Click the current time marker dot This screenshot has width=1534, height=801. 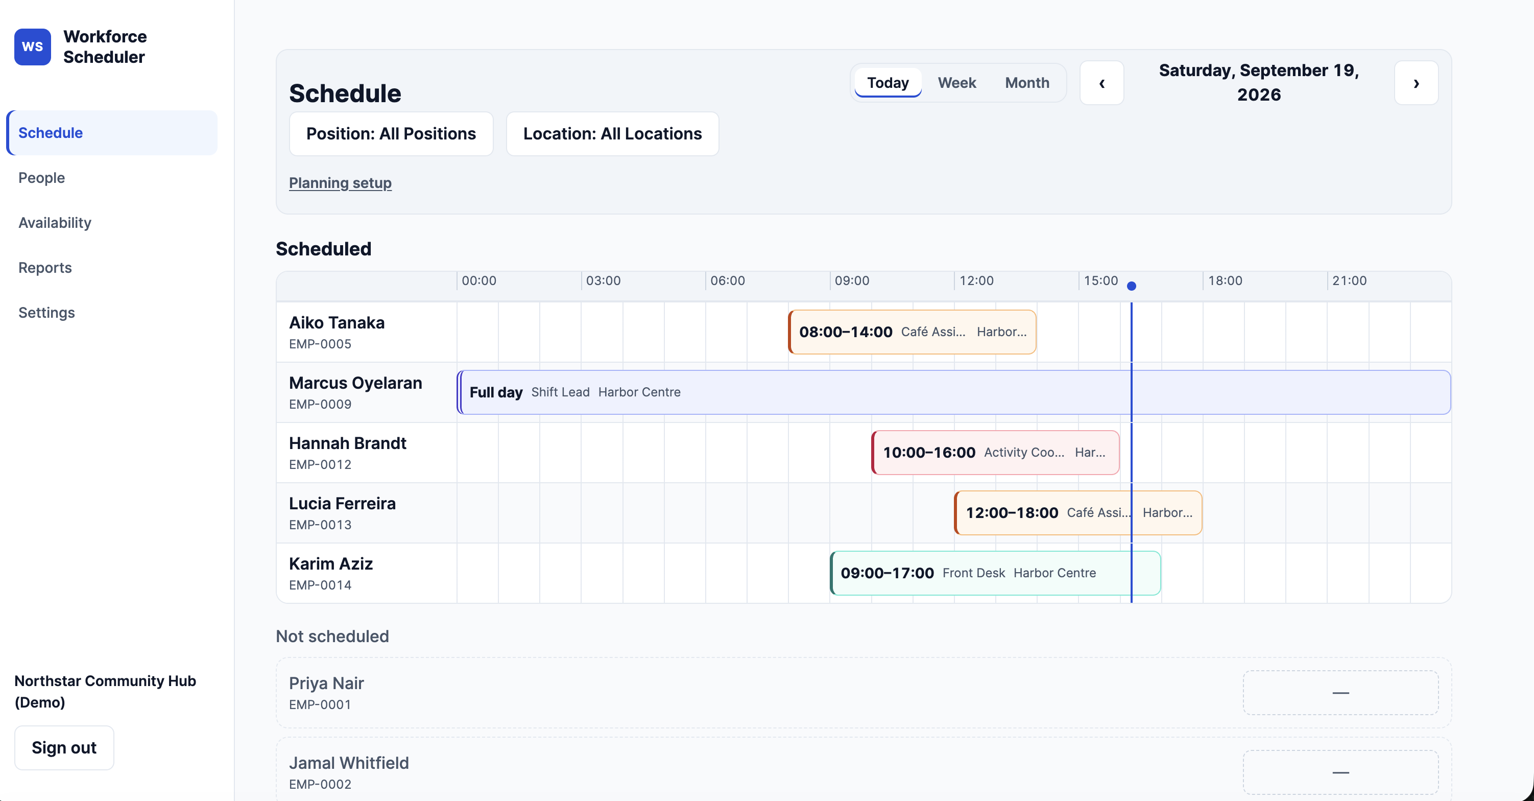[x=1132, y=286]
